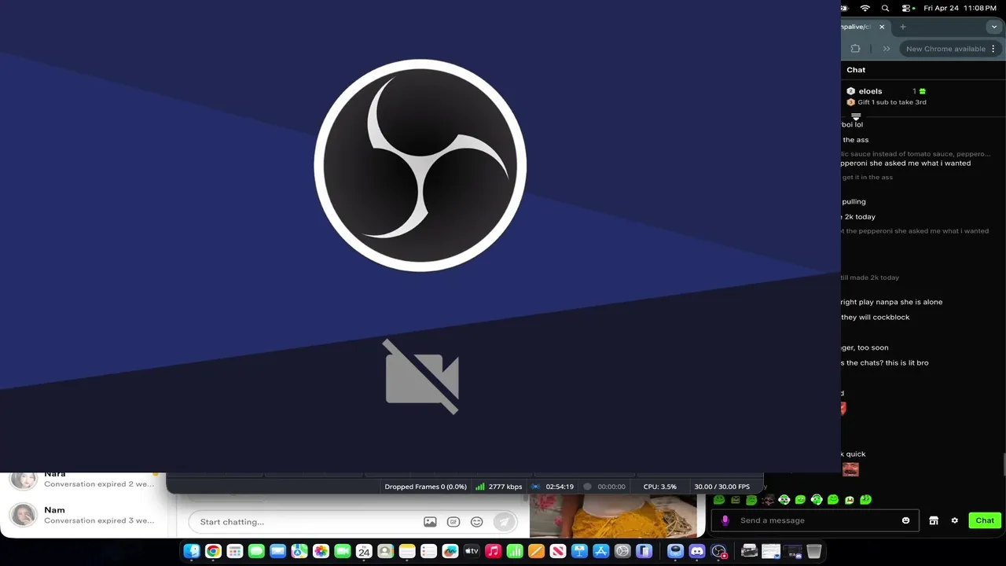Click CPU 3.5% status entry
Viewport: 1006px width, 566px height.
pyautogui.click(x=659, y=487)
